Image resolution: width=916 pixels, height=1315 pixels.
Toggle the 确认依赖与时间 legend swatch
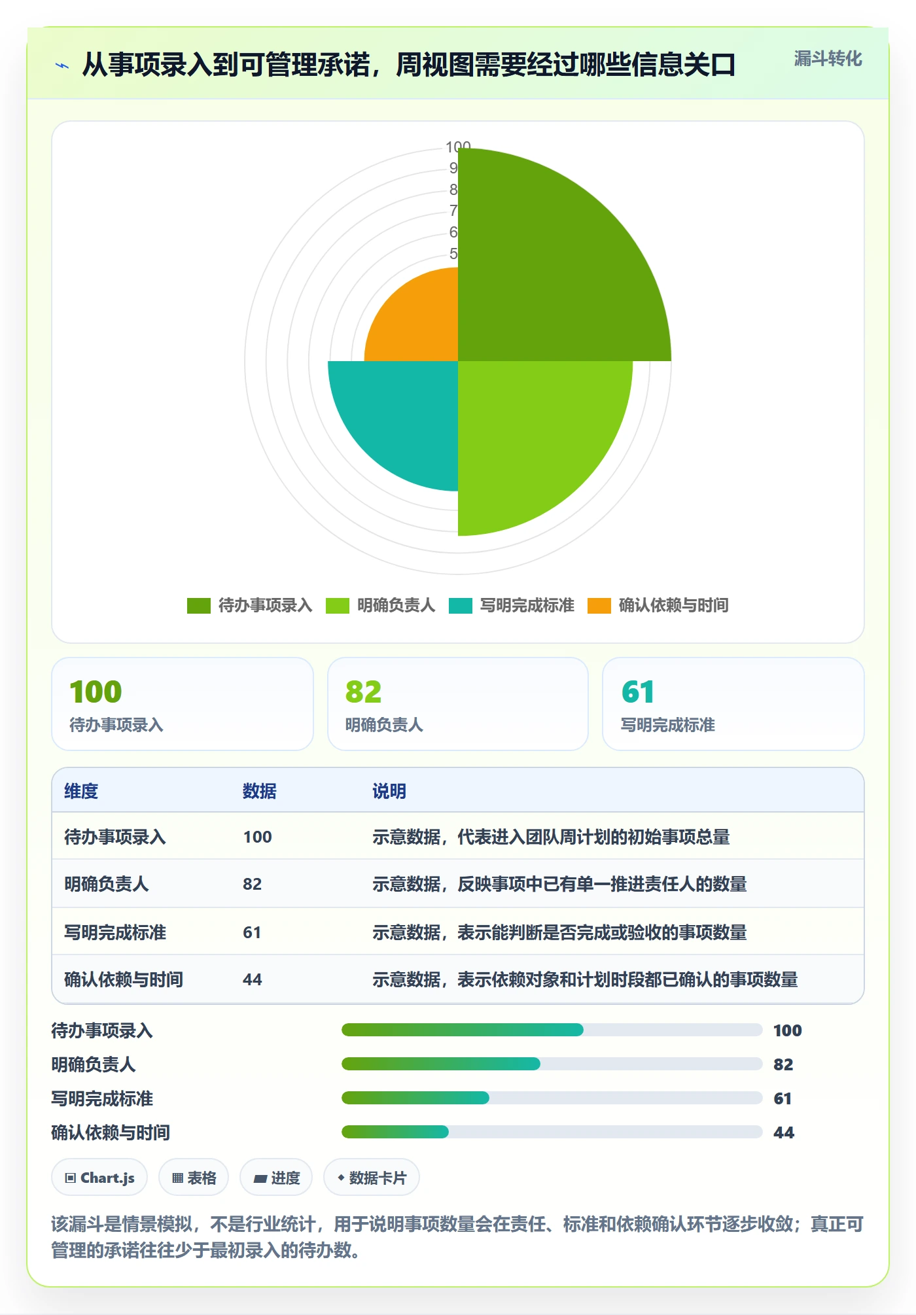(x=599, y=606)
